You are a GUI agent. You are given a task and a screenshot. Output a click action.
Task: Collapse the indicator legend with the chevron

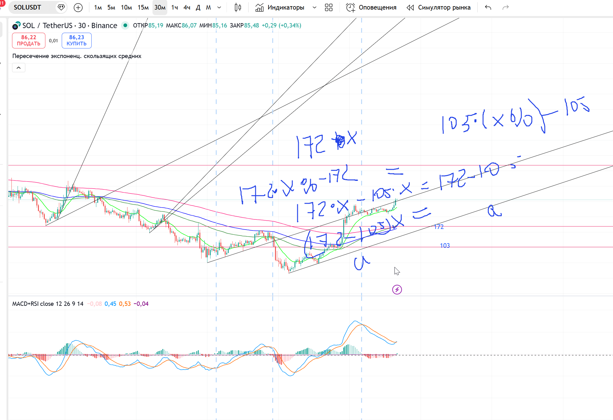pos(19,68)
